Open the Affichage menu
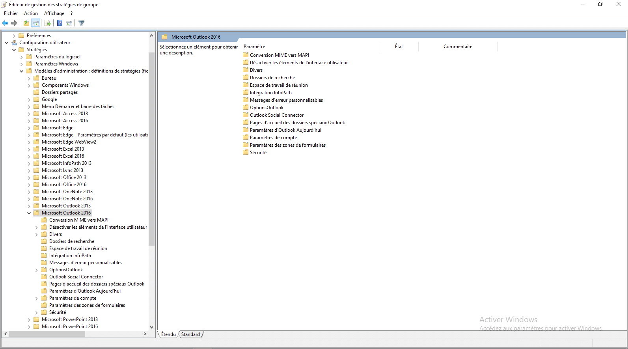 click(x=54, y=13)
